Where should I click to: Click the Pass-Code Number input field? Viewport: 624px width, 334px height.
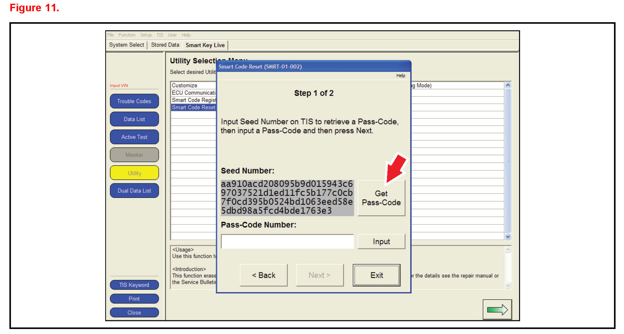click(287, 242)
